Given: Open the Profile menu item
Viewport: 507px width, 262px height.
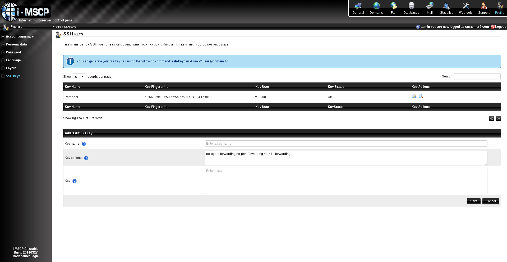Looking at the screenshot, I should 499,7.
